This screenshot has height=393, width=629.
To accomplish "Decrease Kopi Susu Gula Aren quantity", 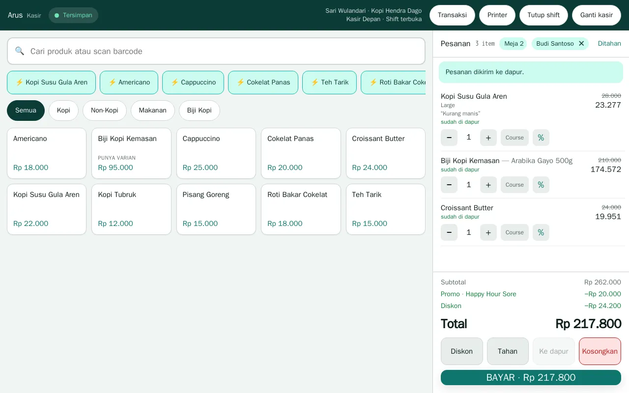I will pyautogui.click(x=449, y=138).
